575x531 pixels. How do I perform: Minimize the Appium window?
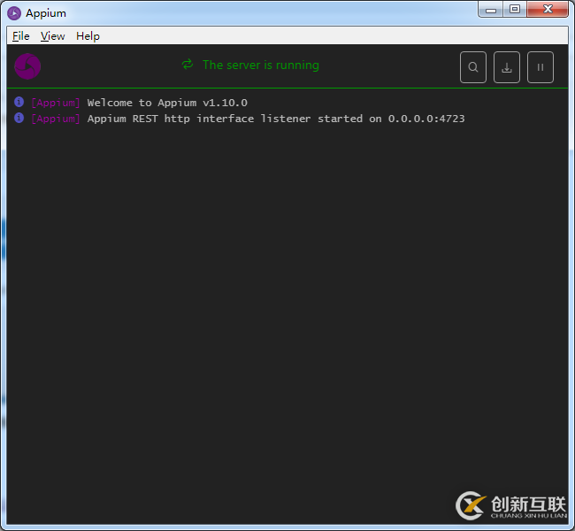click(491, 9)
